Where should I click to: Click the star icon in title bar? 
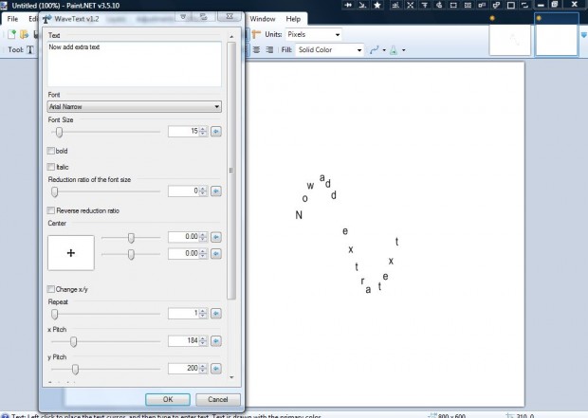click(x=377, y=6)
